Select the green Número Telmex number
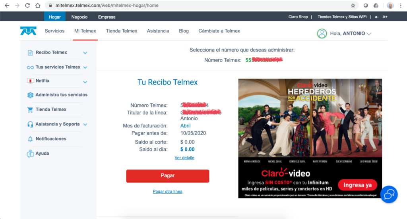Image resolution: width=407 pixels, height=219 pixels. point(264,60)
